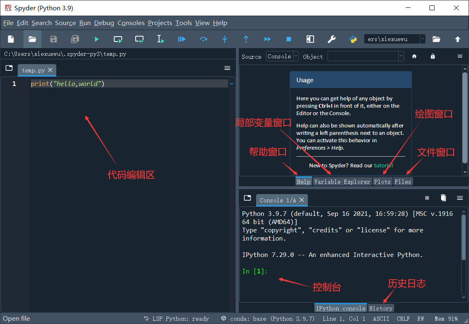This screenshot has width=469, height=324.
Task: Browse for a working directory folder icon
Action: click(437, 39)
